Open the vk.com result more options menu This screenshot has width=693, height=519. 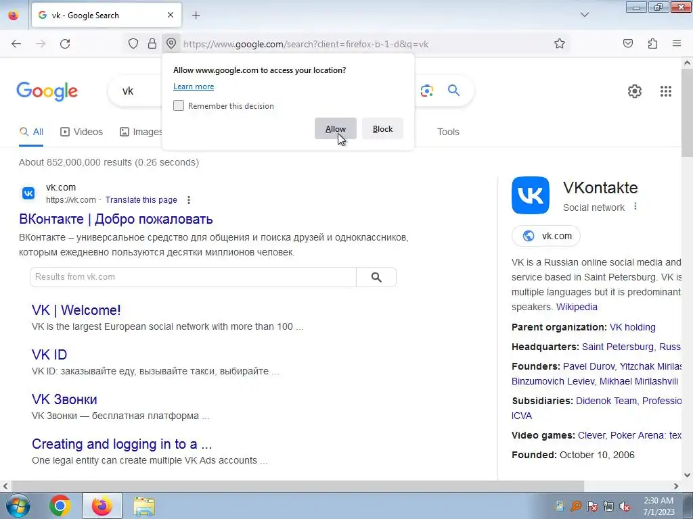(189, 200)
